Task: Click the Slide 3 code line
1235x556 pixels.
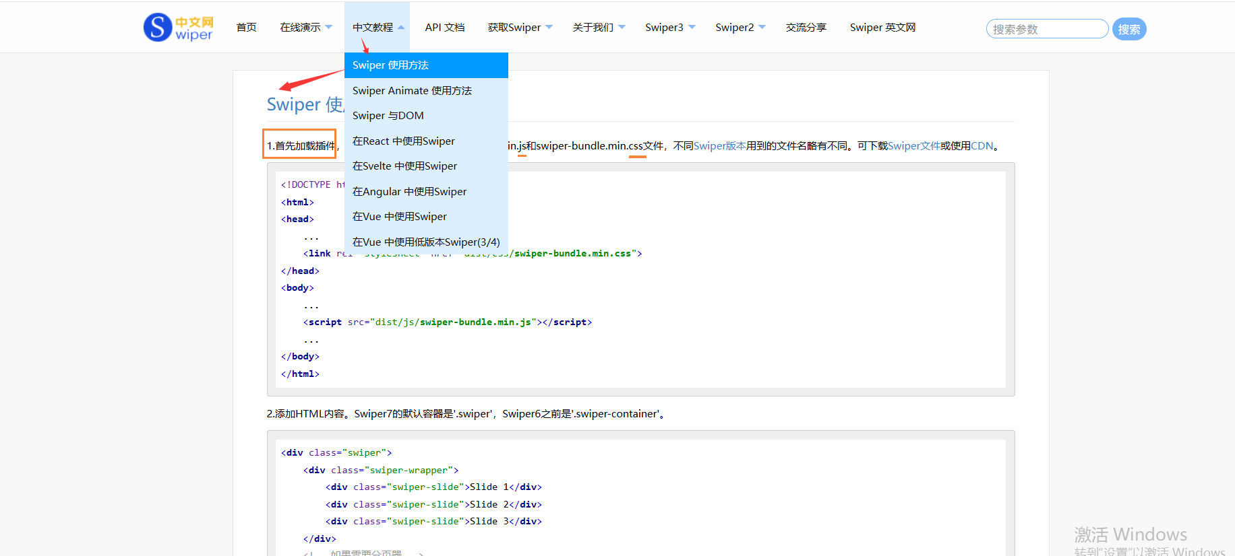Action: tap(433, 522)
